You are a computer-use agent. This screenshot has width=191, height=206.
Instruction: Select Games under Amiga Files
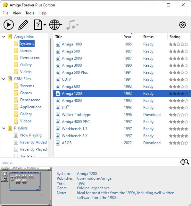[26, 51]
